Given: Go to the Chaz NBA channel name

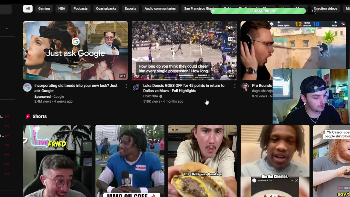Looking at the screenshot, I should [x=151, y=96].
